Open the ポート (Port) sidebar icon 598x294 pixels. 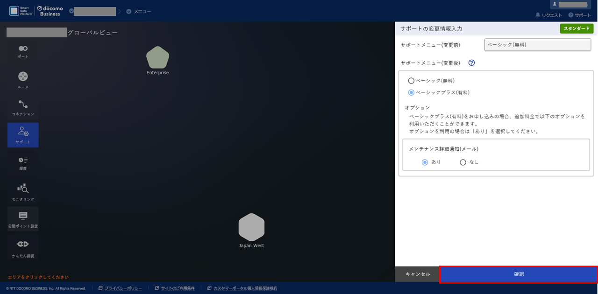pyautogui.click(x=23, y=50)
